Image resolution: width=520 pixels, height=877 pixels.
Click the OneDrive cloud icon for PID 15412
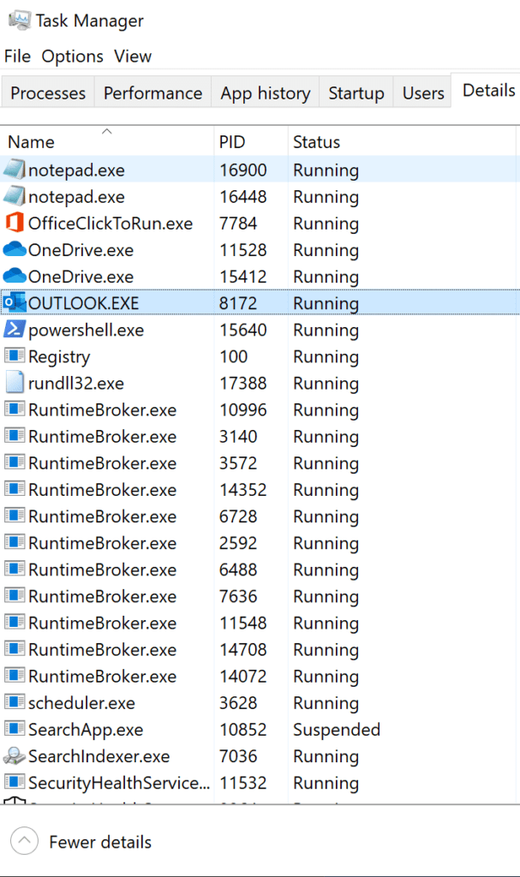[x=15, y=276]
